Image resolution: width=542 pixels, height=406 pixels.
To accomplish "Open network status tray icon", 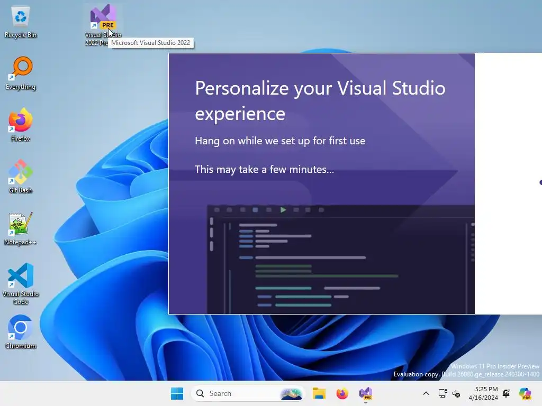I will click(442, 393).
